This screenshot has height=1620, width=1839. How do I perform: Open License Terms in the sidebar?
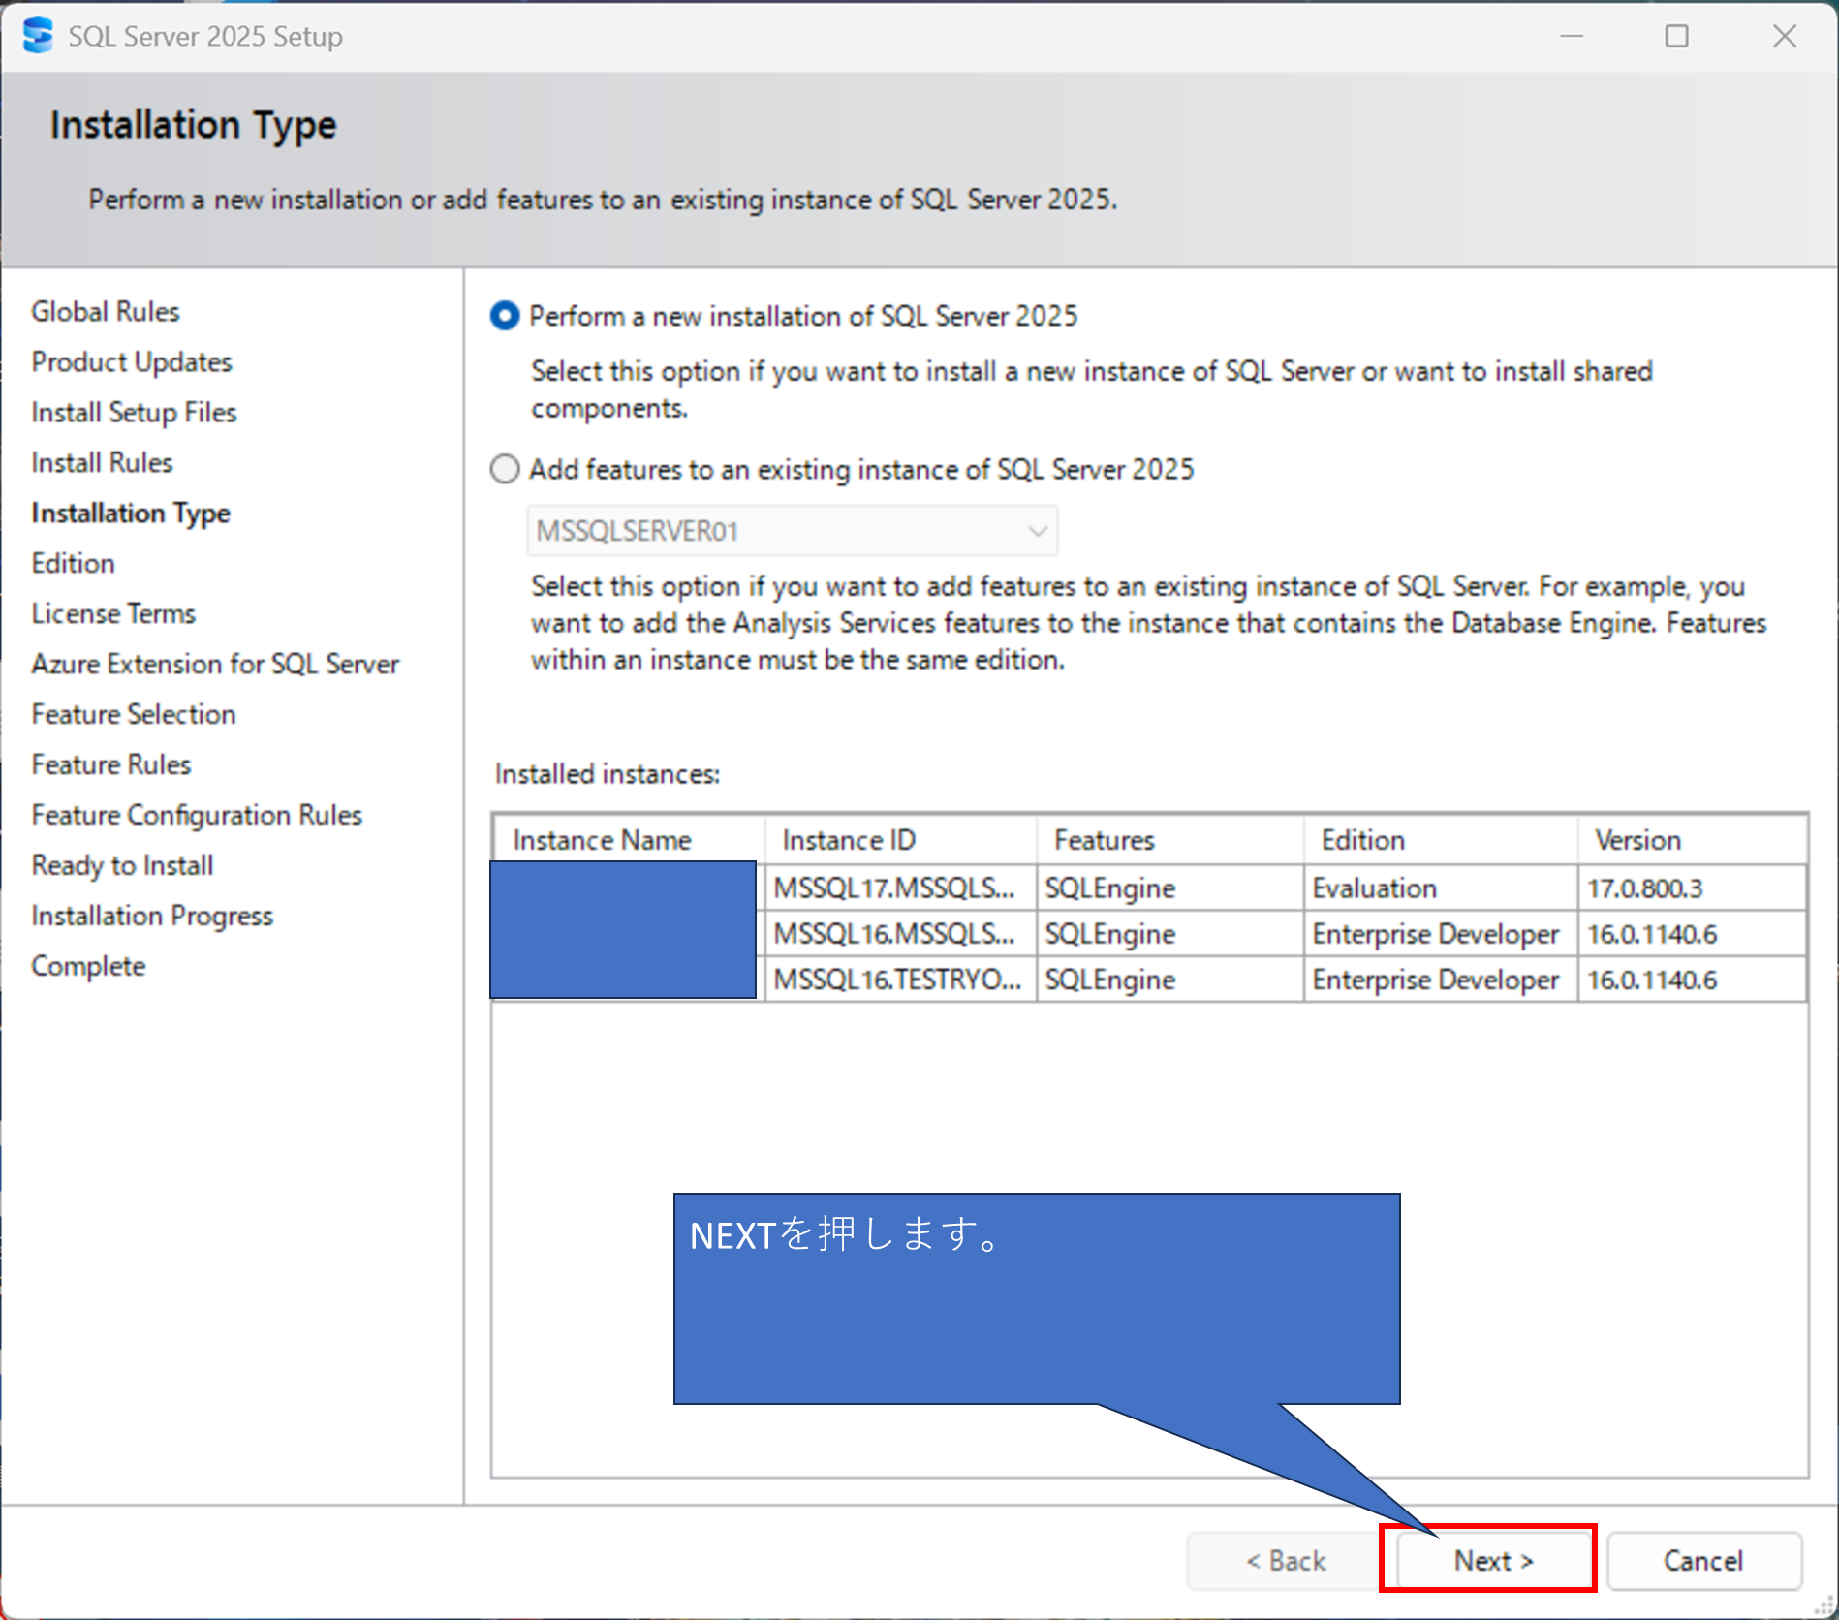112,612
